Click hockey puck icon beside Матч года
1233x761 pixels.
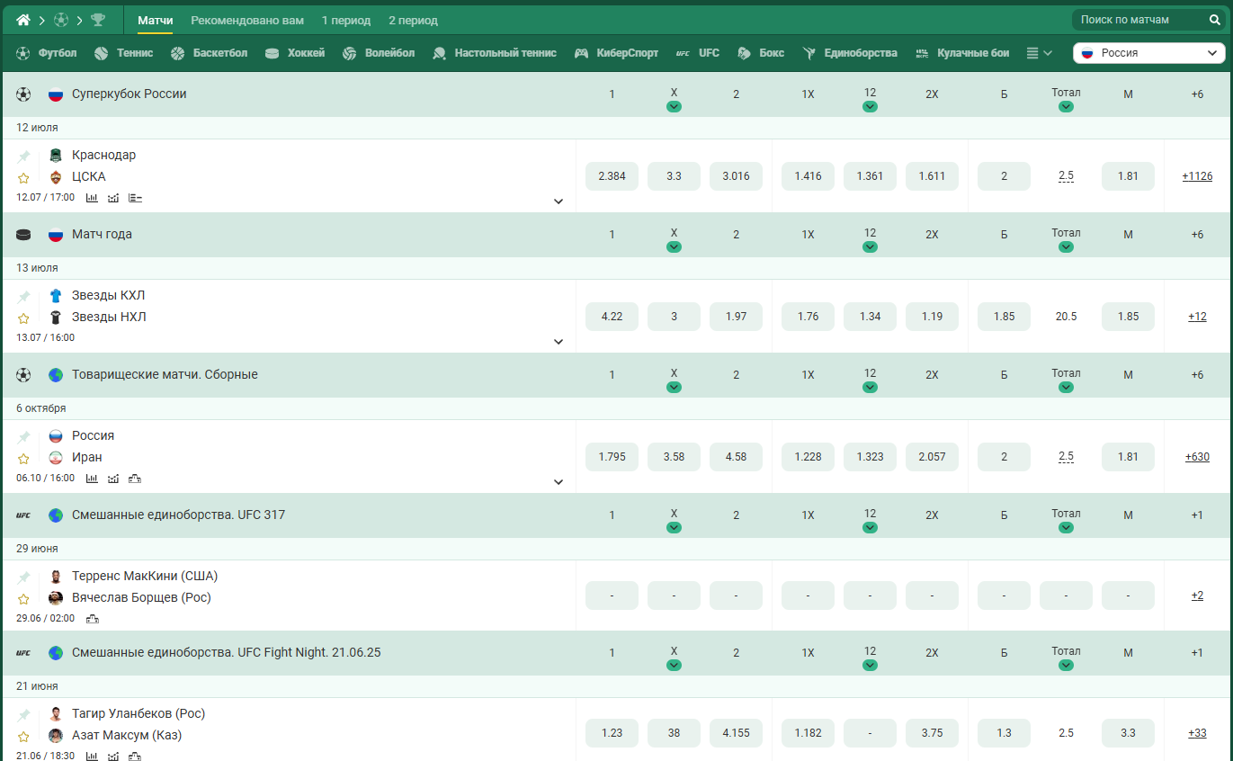[x=23, y=235]
